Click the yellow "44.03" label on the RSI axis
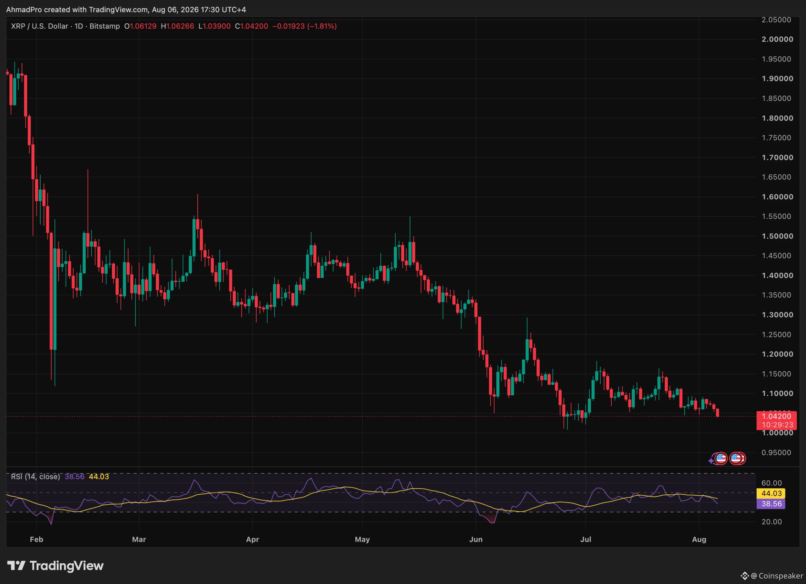Viewport: 806px width, 584px height. pyautogui.click(x=771, y=493)
